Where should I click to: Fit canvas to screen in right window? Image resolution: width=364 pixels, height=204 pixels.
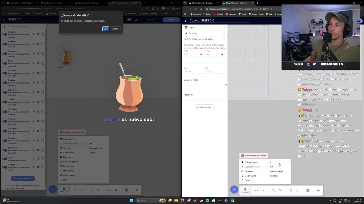point(291,190)
